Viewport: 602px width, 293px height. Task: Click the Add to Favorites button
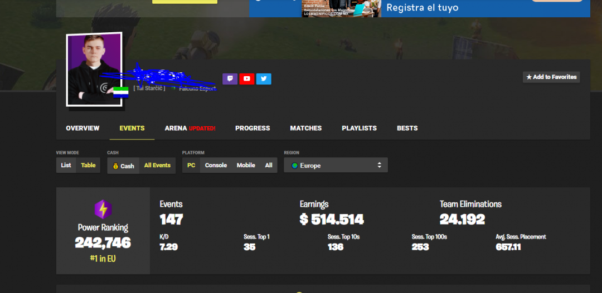[551, 77]
